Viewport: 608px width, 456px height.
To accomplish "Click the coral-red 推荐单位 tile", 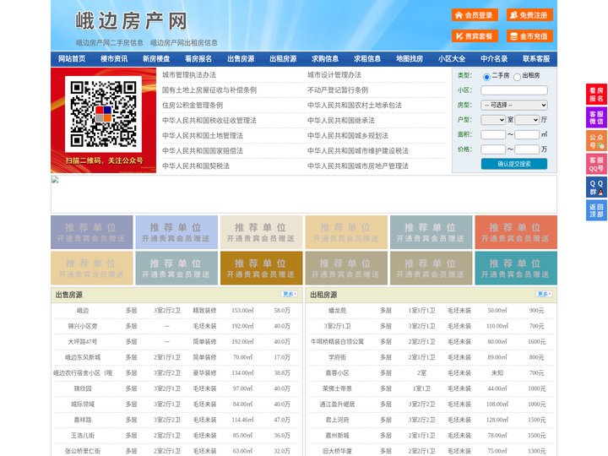I will coord(516,232).
